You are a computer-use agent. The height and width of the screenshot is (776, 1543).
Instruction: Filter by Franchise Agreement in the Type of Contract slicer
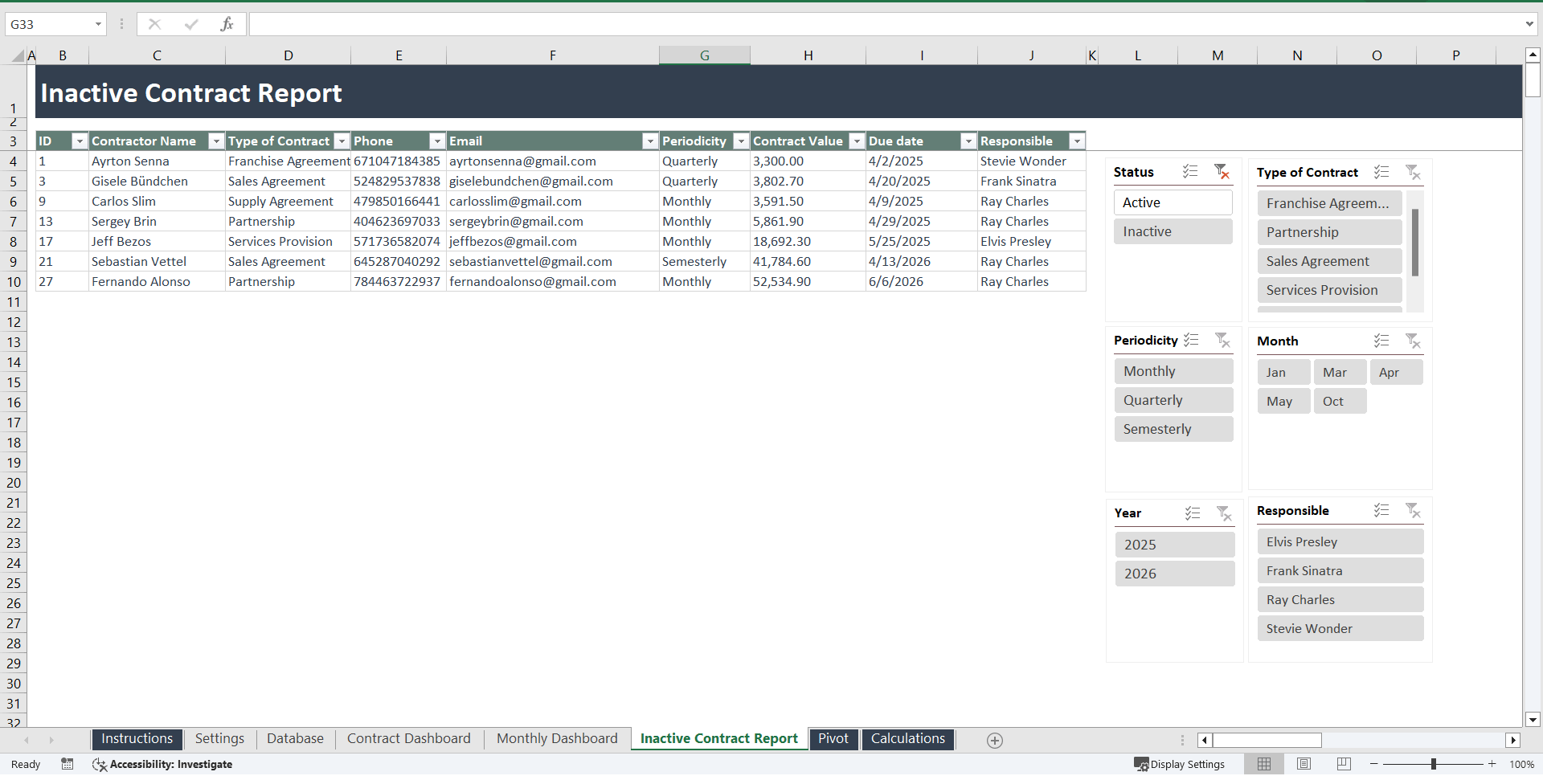[x=1330, y=203]
